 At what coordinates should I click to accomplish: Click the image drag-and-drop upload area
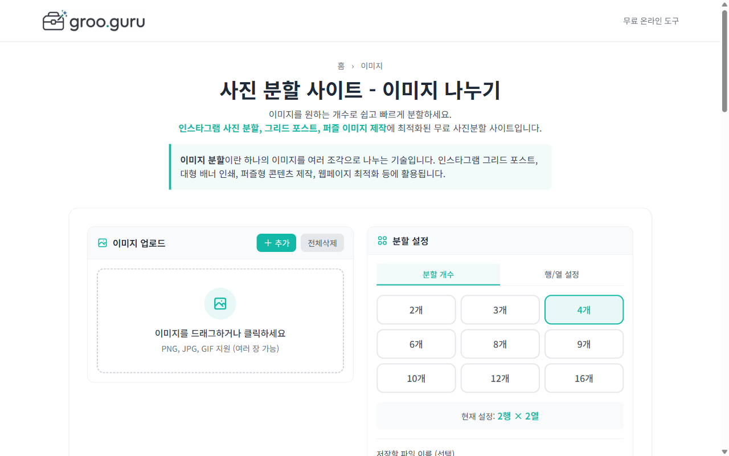(220, 320)
